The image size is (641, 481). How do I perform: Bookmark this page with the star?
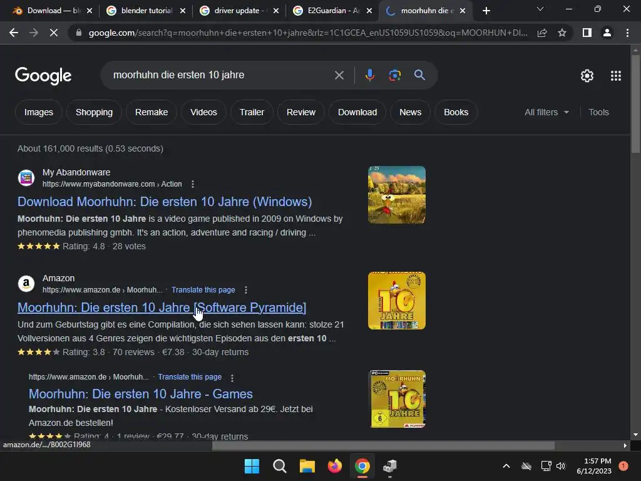click(x=562, y=33)
